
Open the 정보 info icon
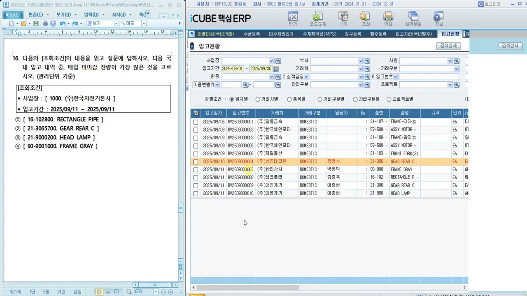(438, 16)
